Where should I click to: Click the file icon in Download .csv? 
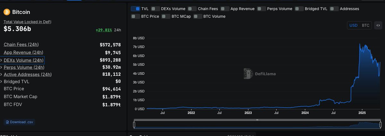point(8,122)
